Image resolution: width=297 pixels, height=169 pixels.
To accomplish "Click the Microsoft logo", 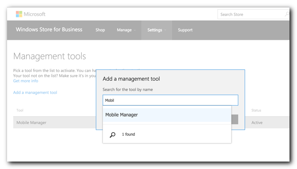I will pyautogui.click(x=30, y=14).
